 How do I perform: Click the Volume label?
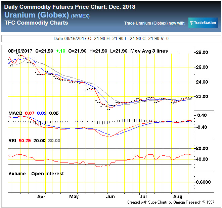17,174
